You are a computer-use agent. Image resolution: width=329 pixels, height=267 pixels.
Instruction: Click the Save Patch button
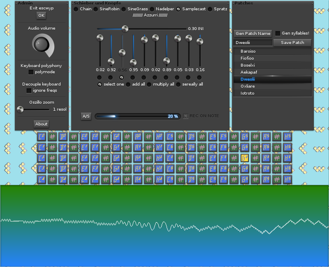292,43
